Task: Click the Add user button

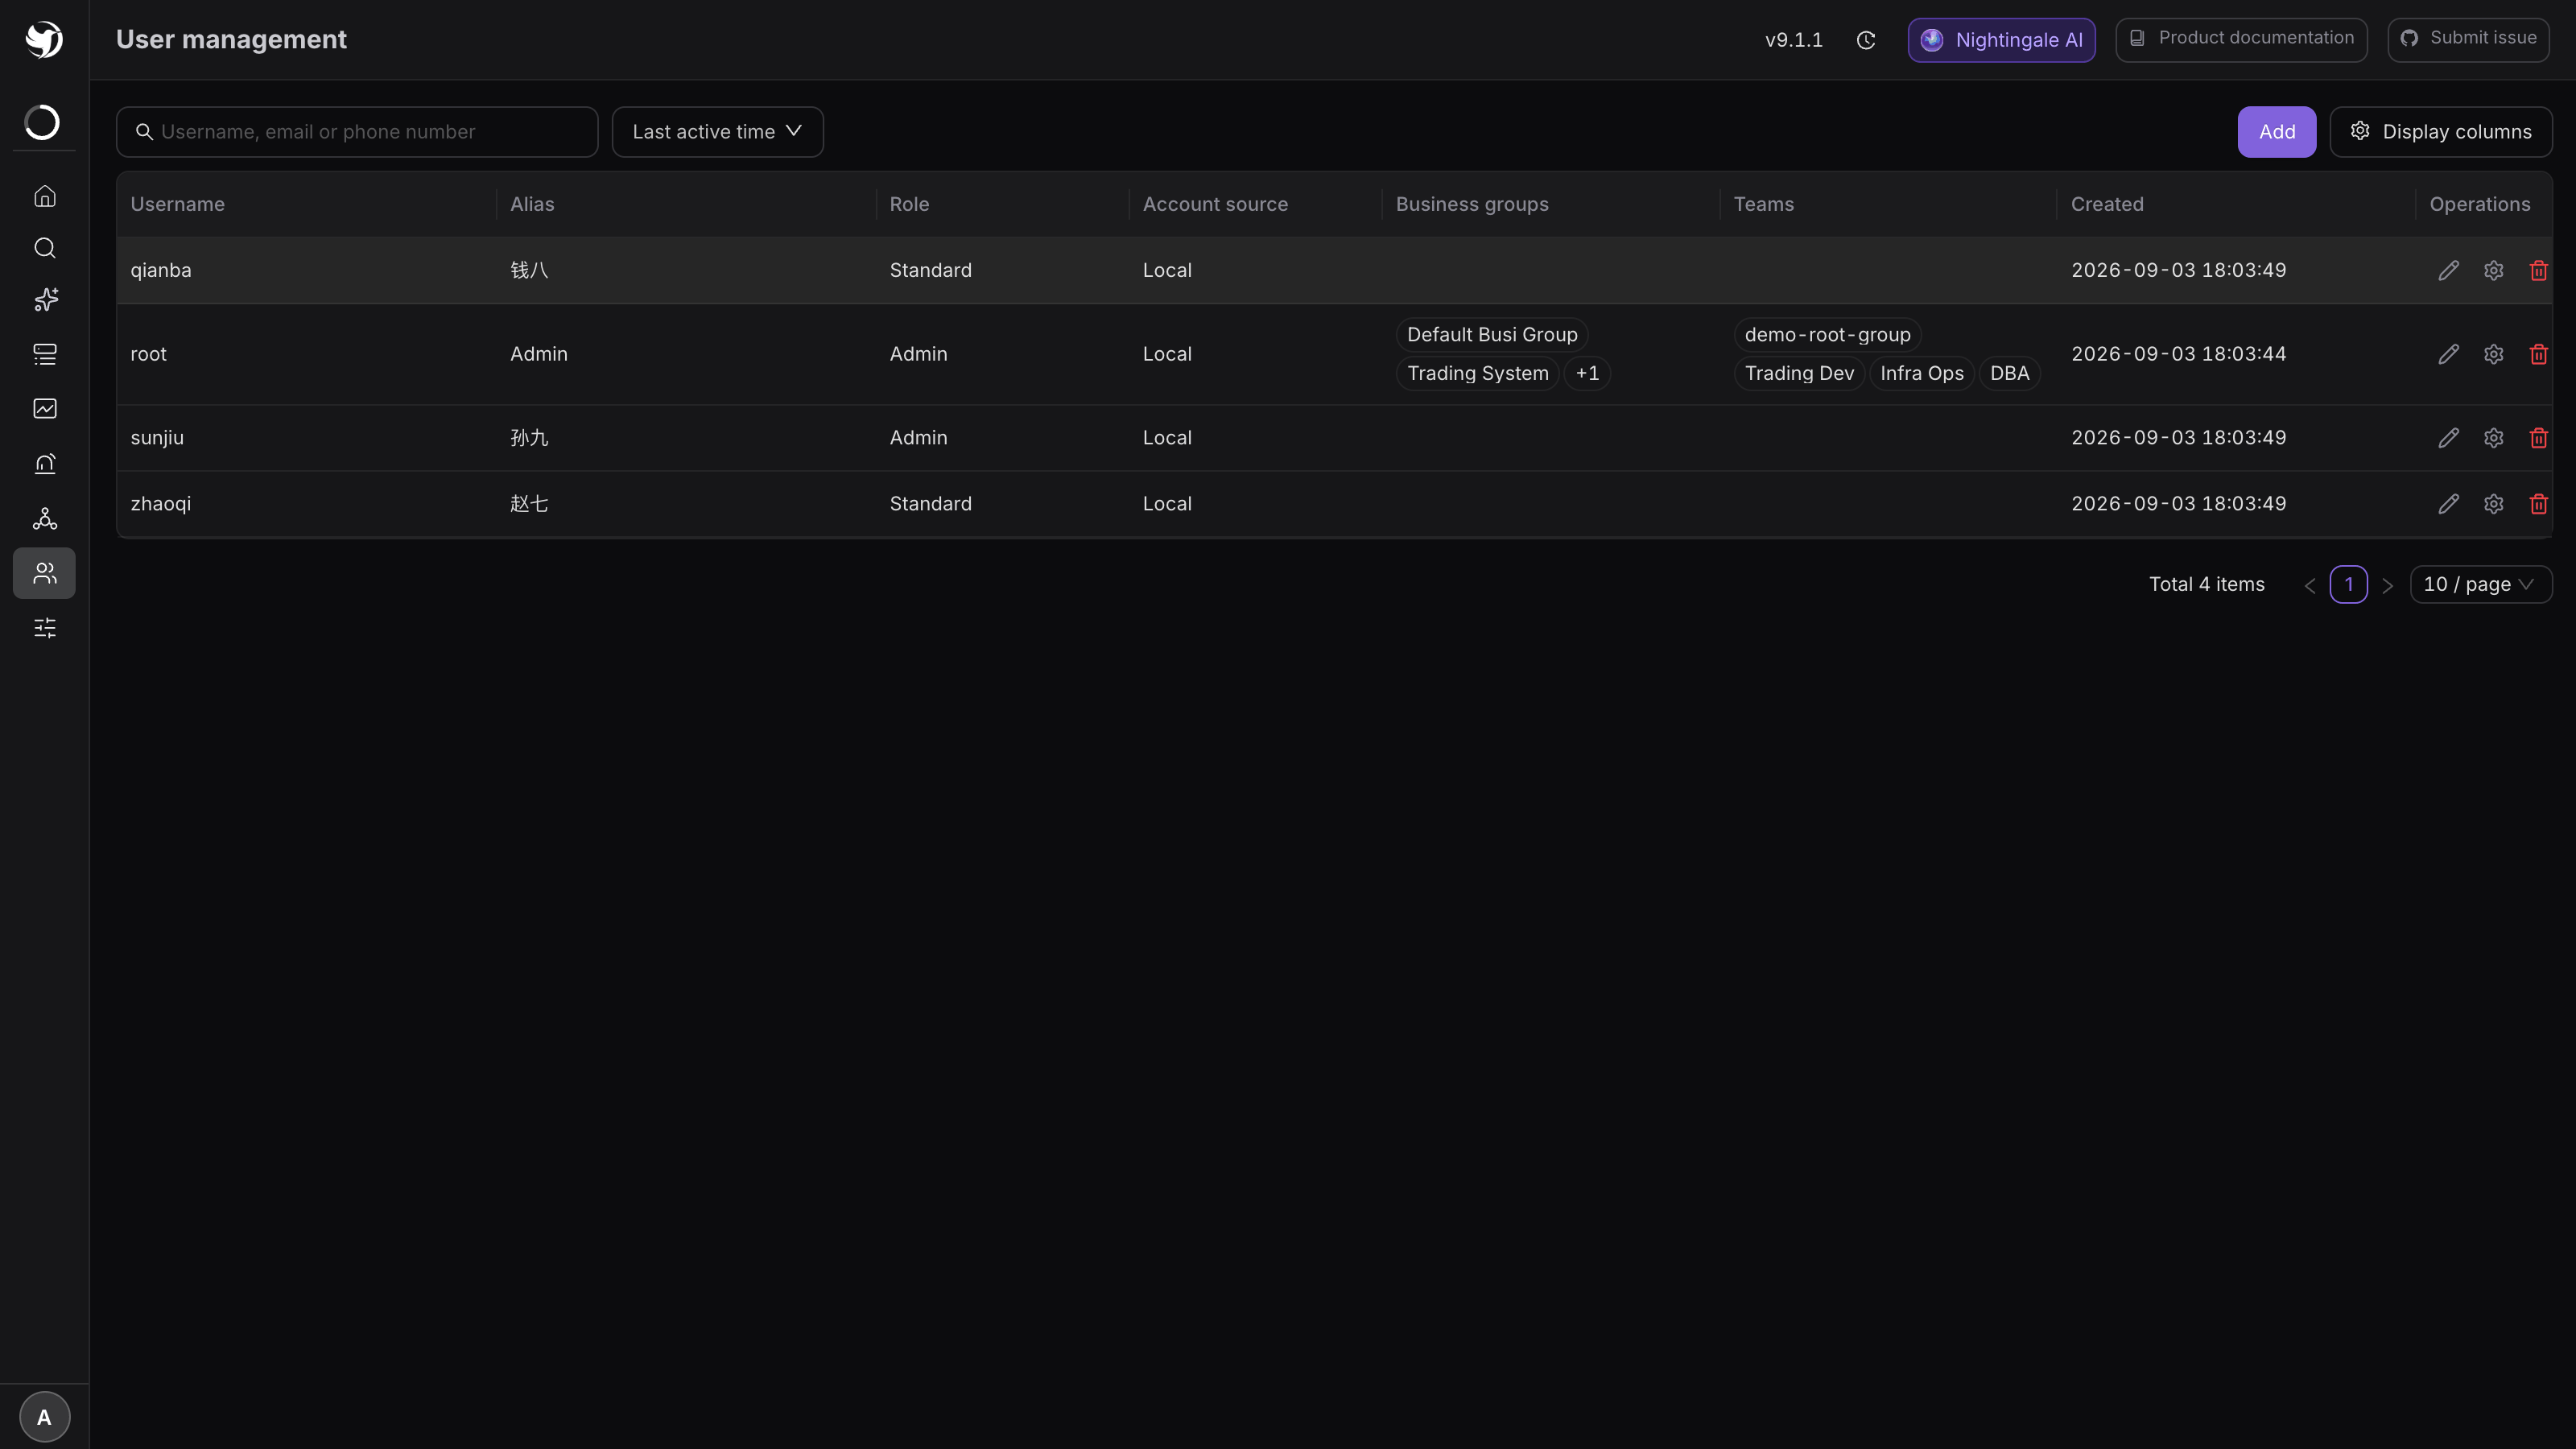Action: (x=2276, y=132)
